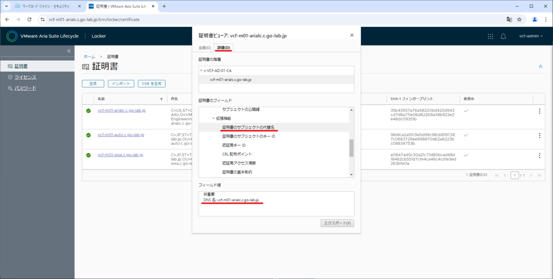Click the site info icon in address bar

[x=42, y=20]
